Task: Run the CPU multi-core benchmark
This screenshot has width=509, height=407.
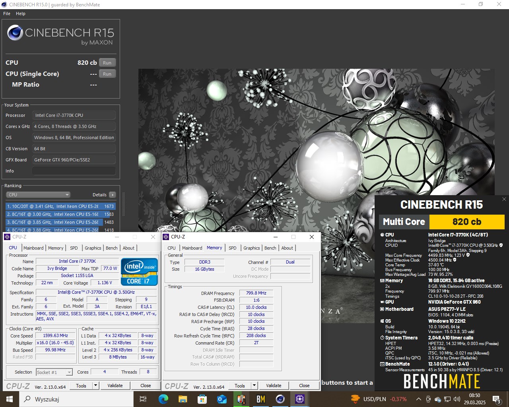Action: (x=107, y=63)
